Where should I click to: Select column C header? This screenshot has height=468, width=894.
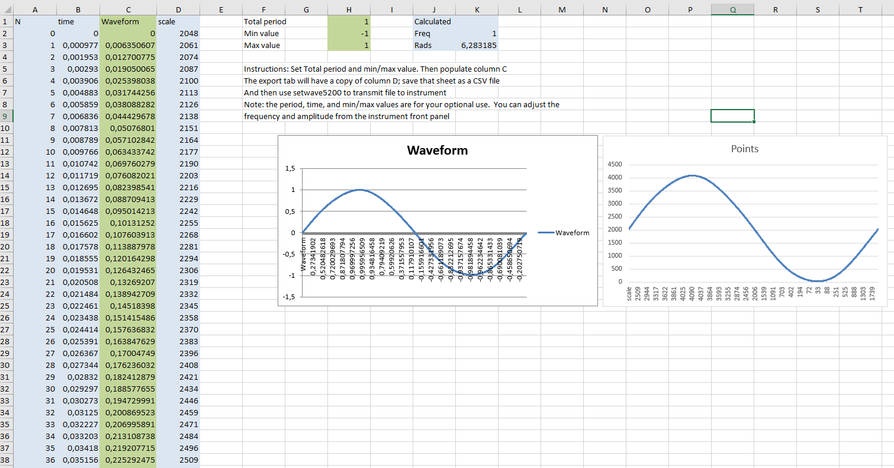click(x=128, y=9)
